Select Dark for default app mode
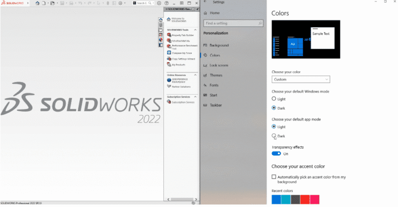398x207 pixels. (274, 136)
